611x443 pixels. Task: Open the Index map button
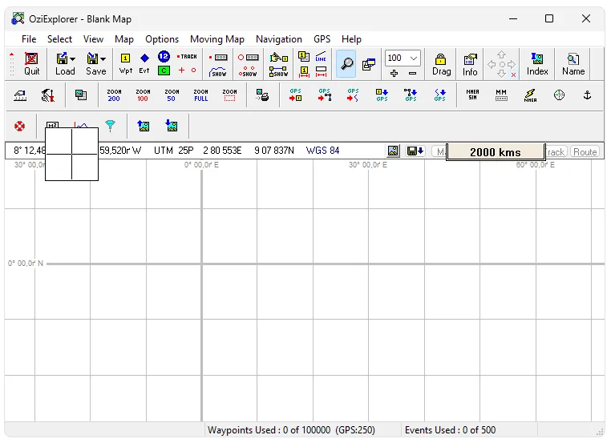click(x=537, y=64)
